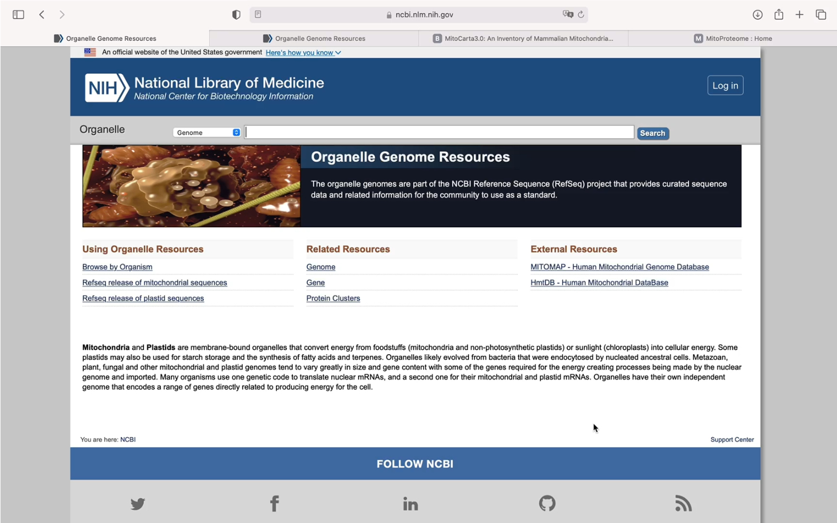Switch to first Organelle Genome Resources tab
This screenshot has height=523, width=837.
click(105, 38)
